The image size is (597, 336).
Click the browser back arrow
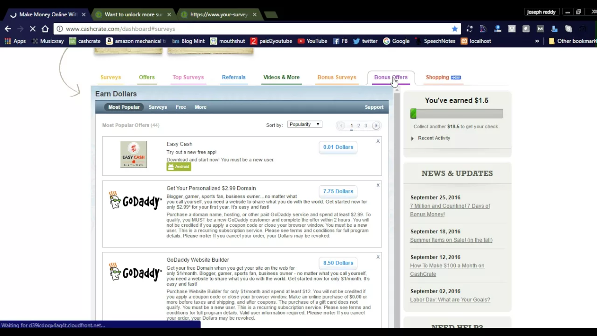(8, 29)
